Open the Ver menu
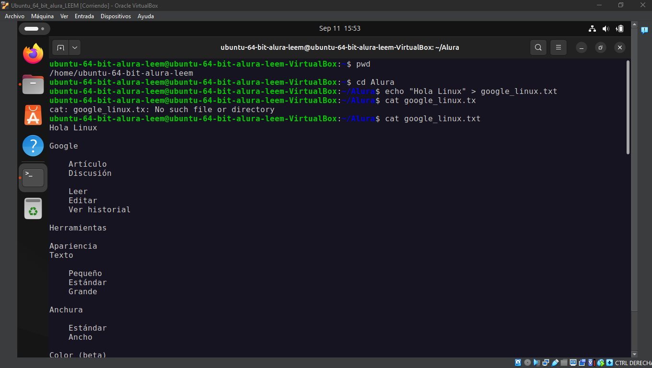The width and height of the screenshot is (652, 368). [64, 16]
